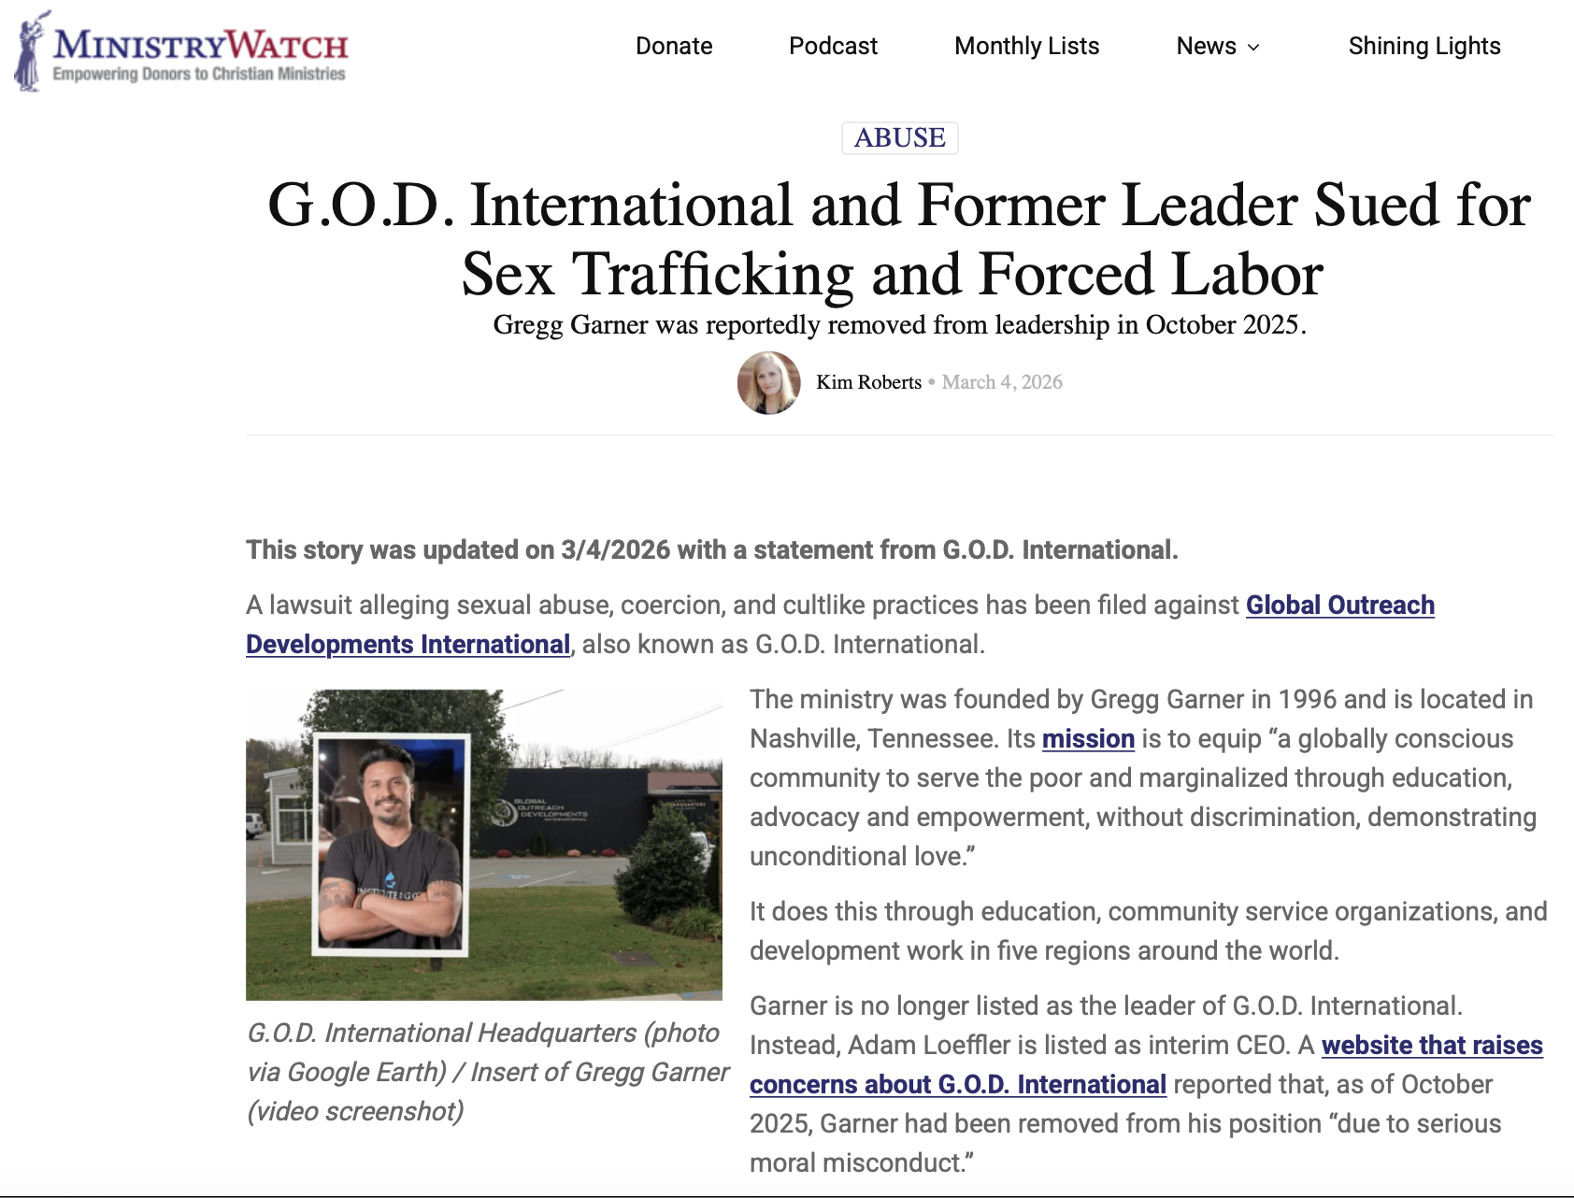
Task: Open the Donate page
Action: click(x=674, y=46)
